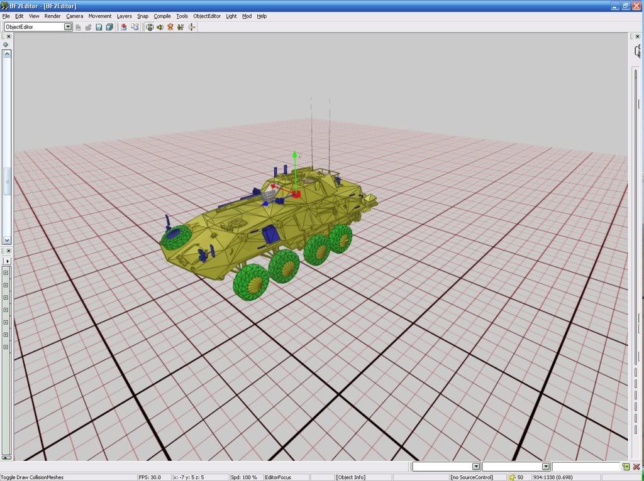Open the ObjectEditor mode dropdown
The width and height of the screenshot is (644, 481).
coord(68,27)
